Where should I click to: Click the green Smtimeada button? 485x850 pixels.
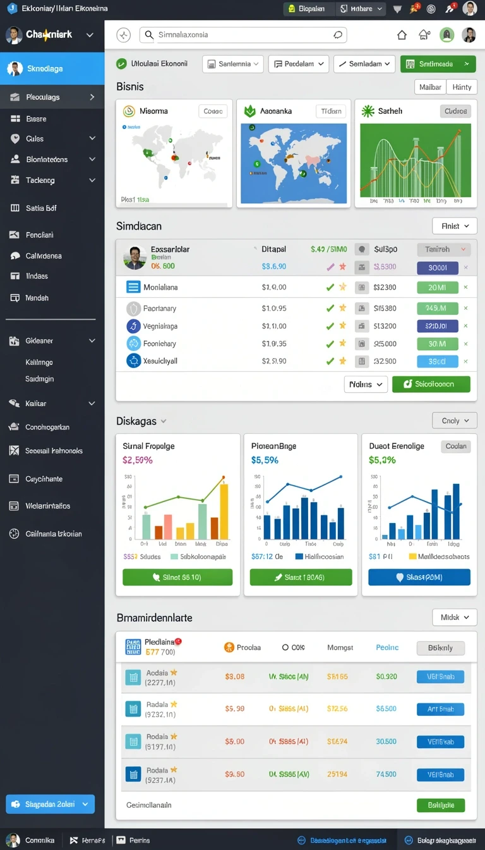pos(438,64)
